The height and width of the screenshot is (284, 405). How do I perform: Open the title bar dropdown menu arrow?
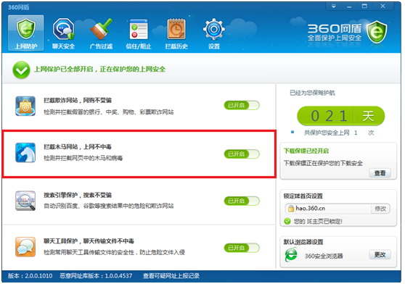coord(334,7)
